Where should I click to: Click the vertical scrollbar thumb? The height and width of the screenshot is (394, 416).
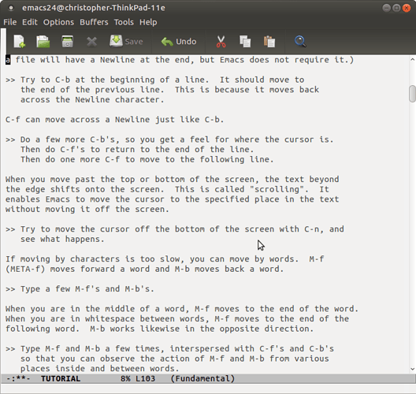(x=412, y=94)
